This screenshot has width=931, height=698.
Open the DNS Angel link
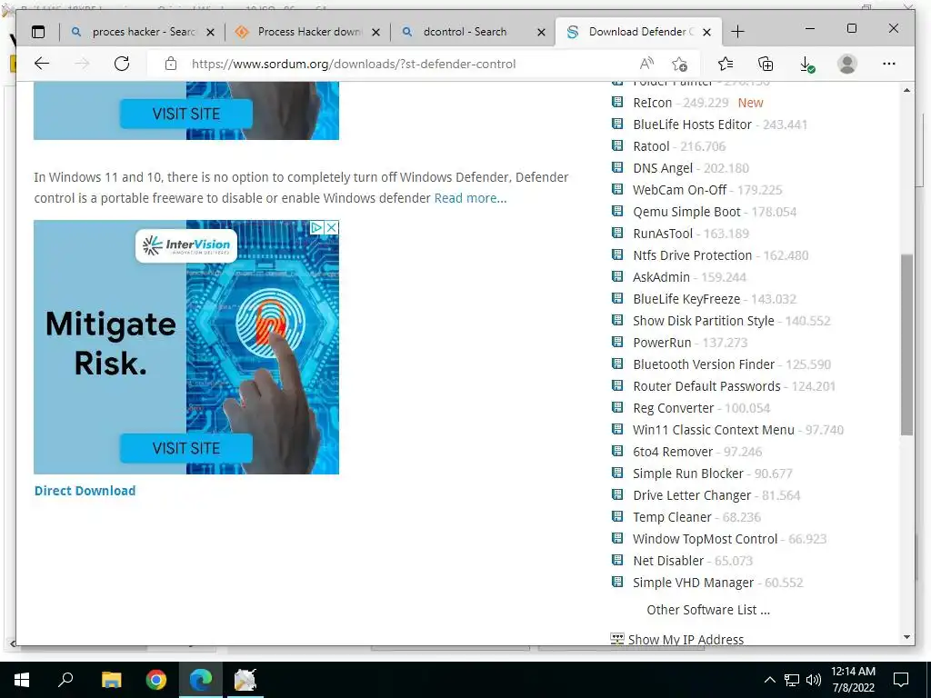click(x=663, y=168)
